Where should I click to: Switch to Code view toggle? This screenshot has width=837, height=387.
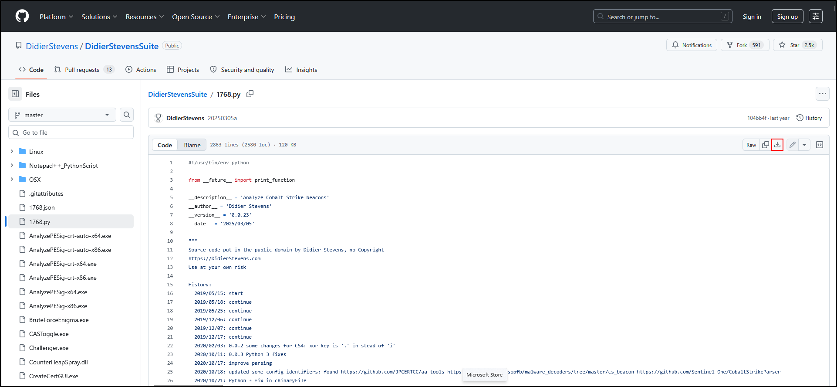[x=165, y=145]
